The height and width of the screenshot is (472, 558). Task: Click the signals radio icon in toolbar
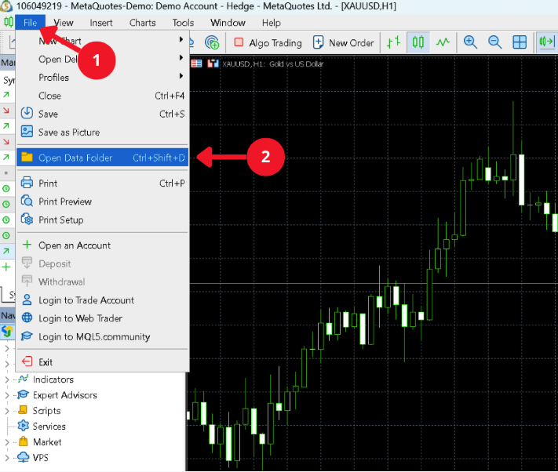click(x=211, y=42)
